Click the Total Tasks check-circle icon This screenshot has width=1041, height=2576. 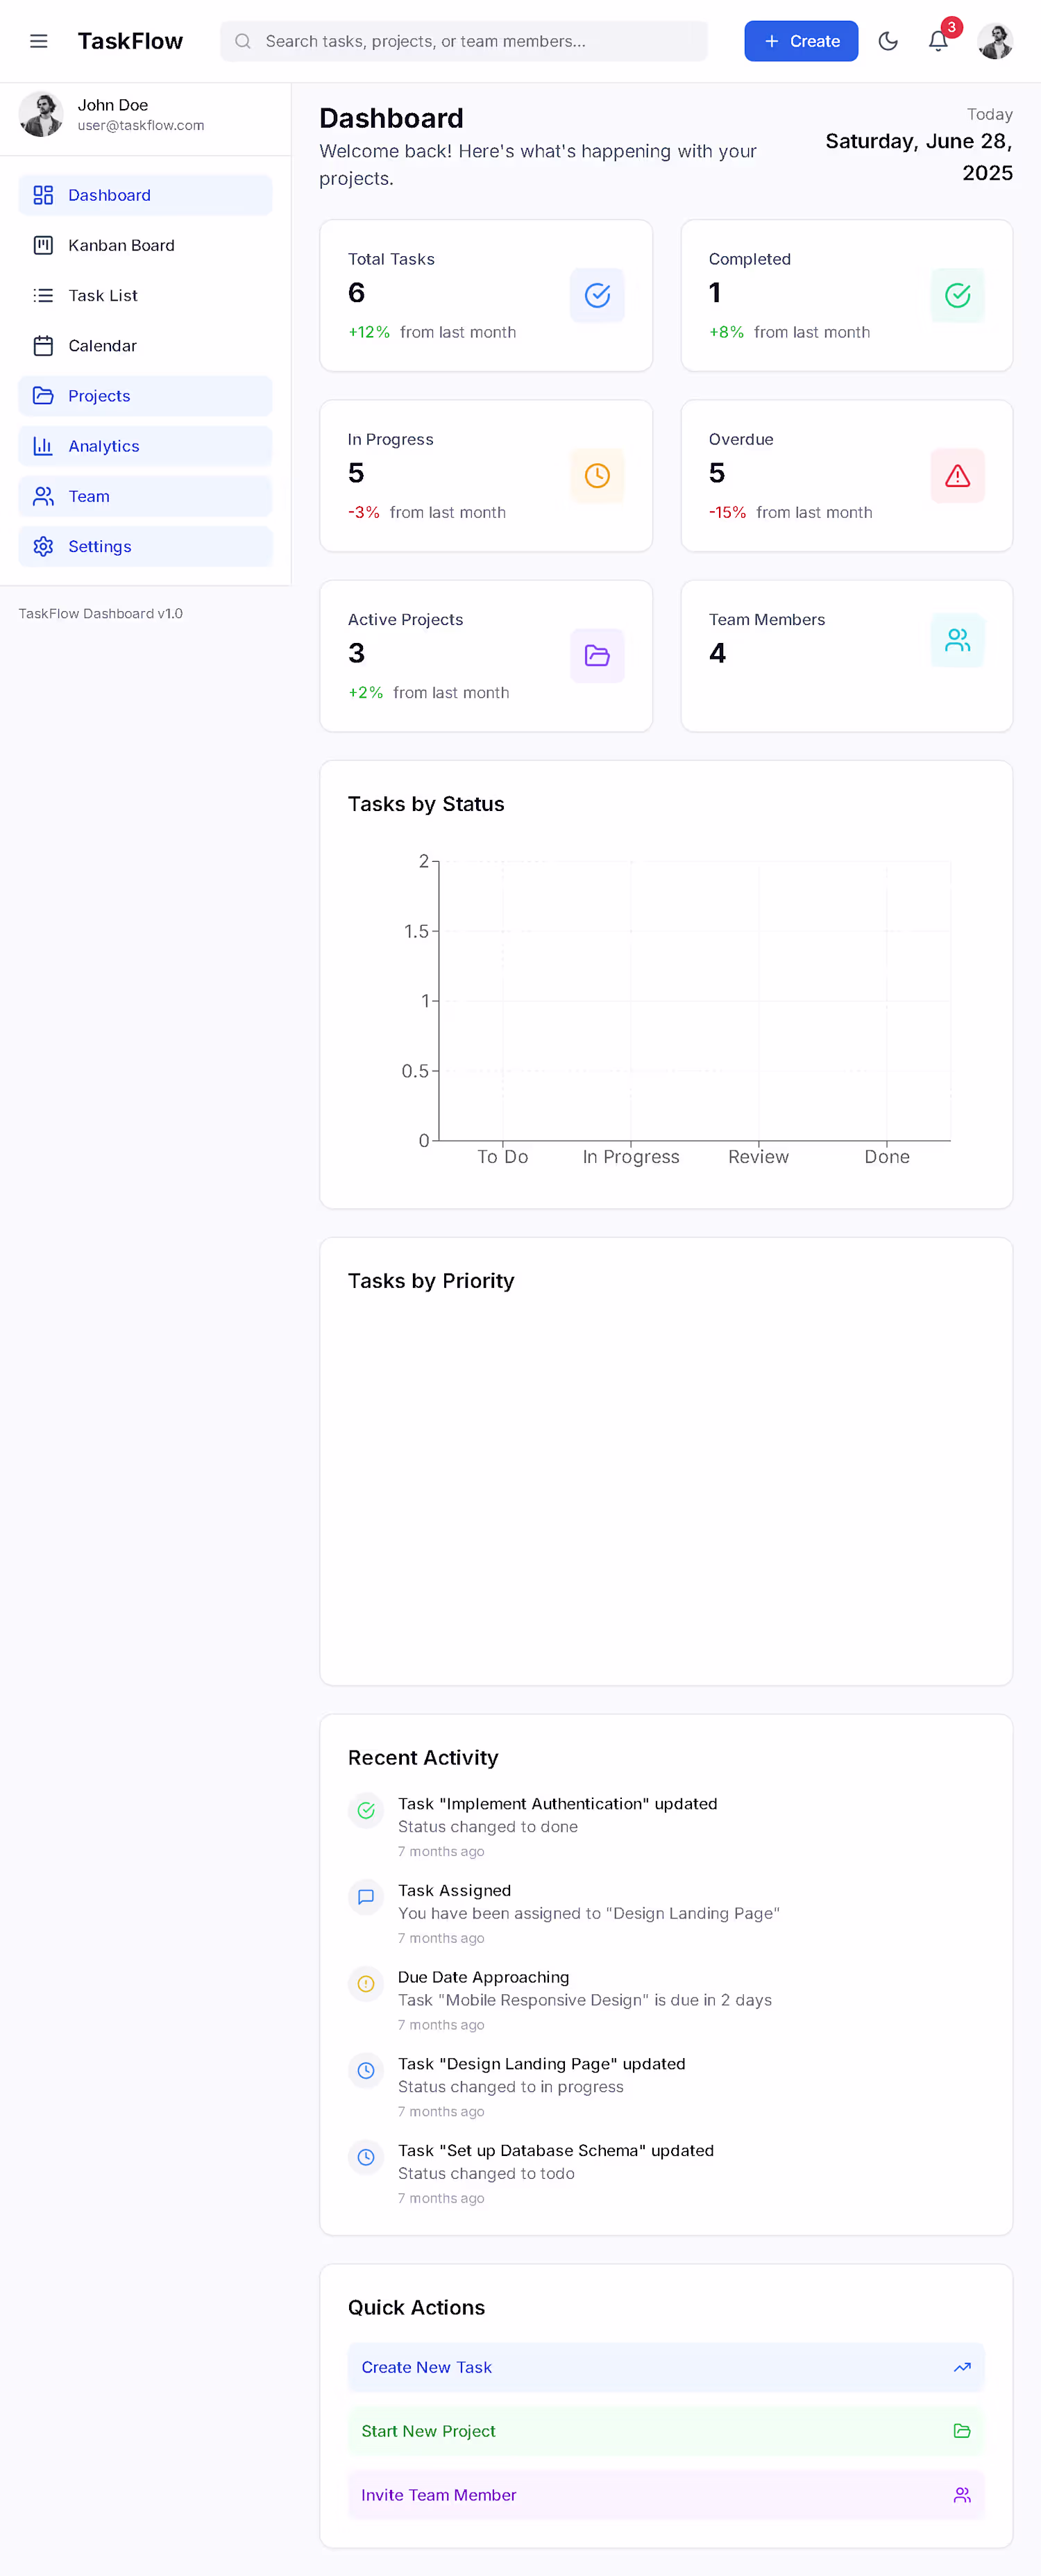coord(596,295)
